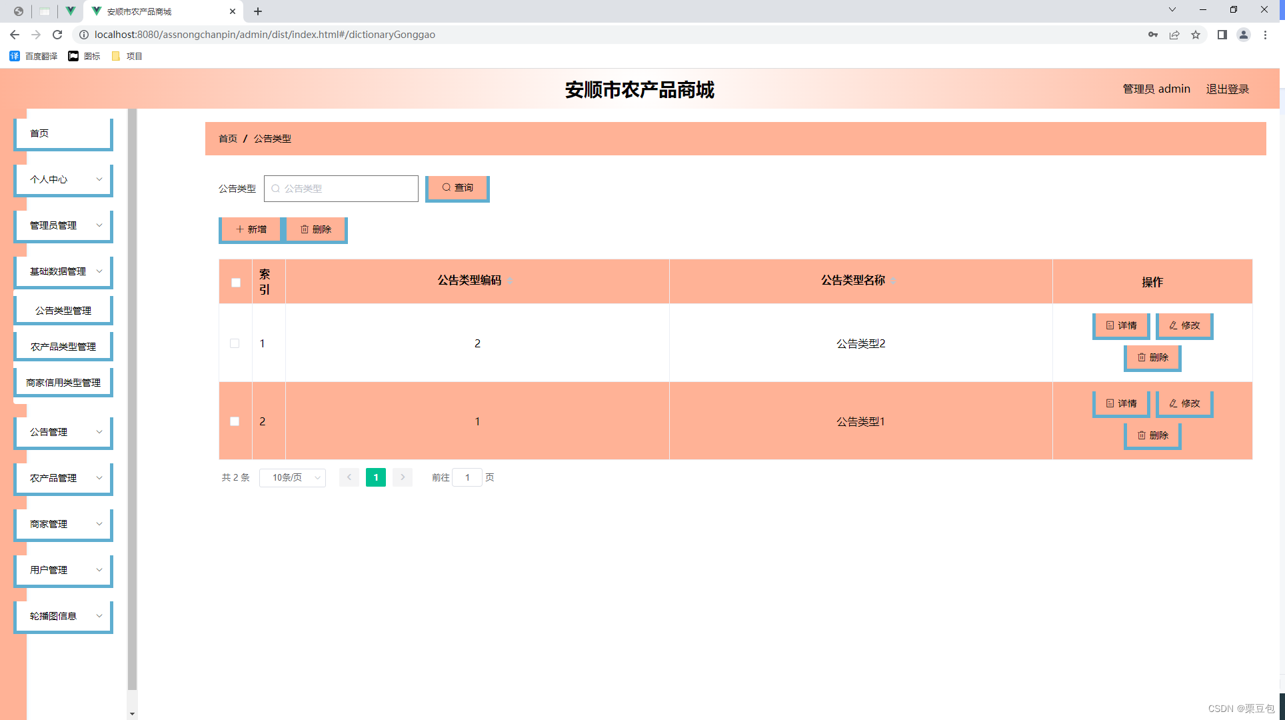Open the 10条/页 page size dropdown

click(293, 477)
